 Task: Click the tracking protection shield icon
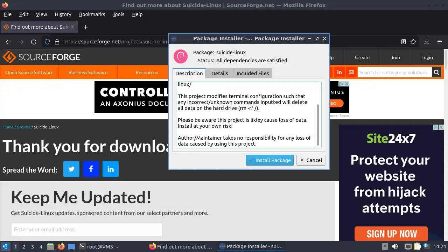(x=47, y=42)
